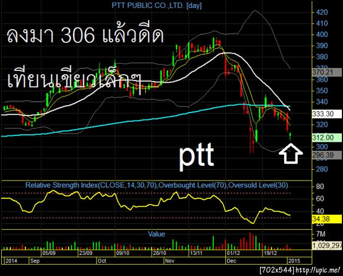Select the 333.30 moving average value tag
Screen dimensions: 343x276
coord(327,114)
